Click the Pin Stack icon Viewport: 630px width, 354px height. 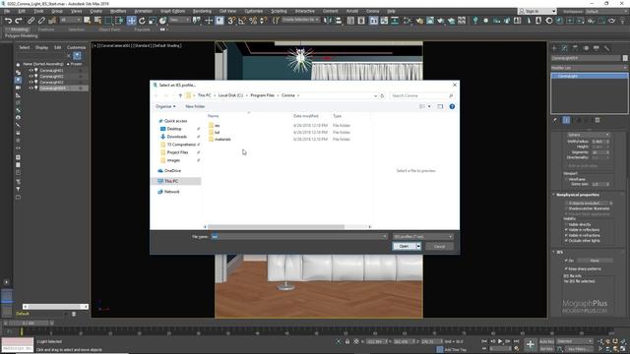555,120
